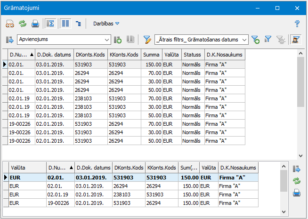
Task: Open the Darbības menu
Action: (x=106, y=24)
